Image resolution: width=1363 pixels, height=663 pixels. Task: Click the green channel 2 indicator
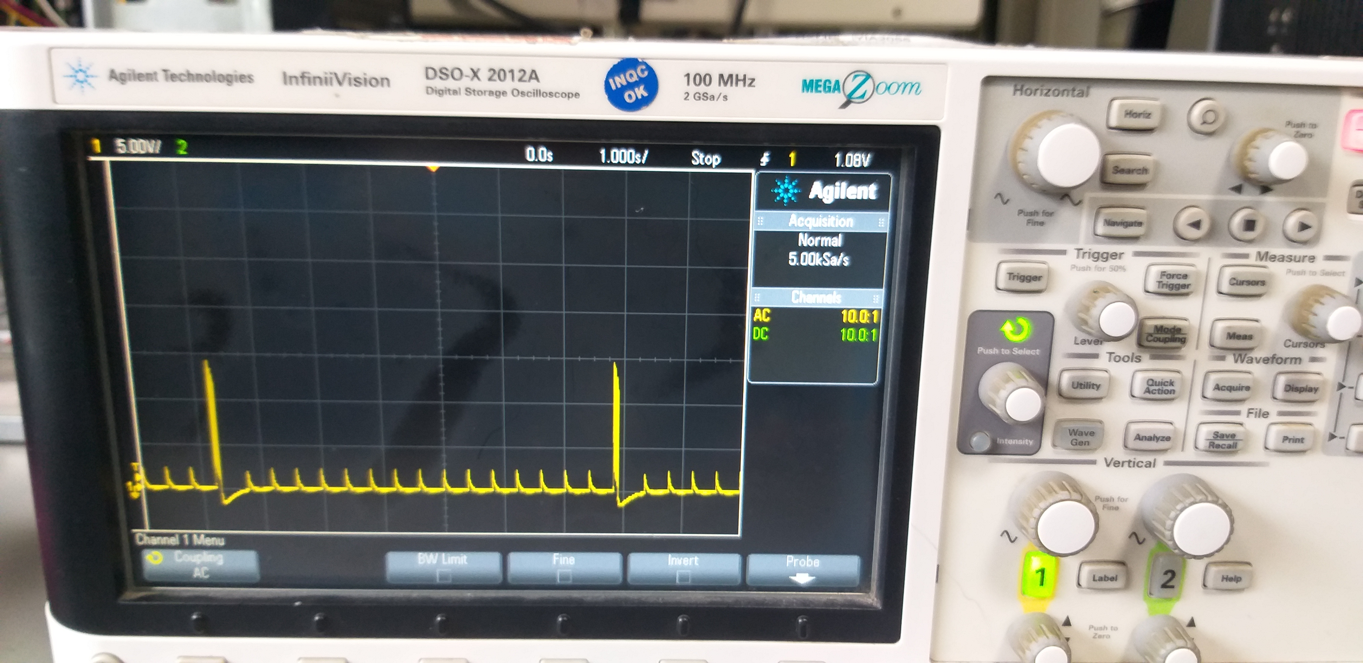click(182, 147)
